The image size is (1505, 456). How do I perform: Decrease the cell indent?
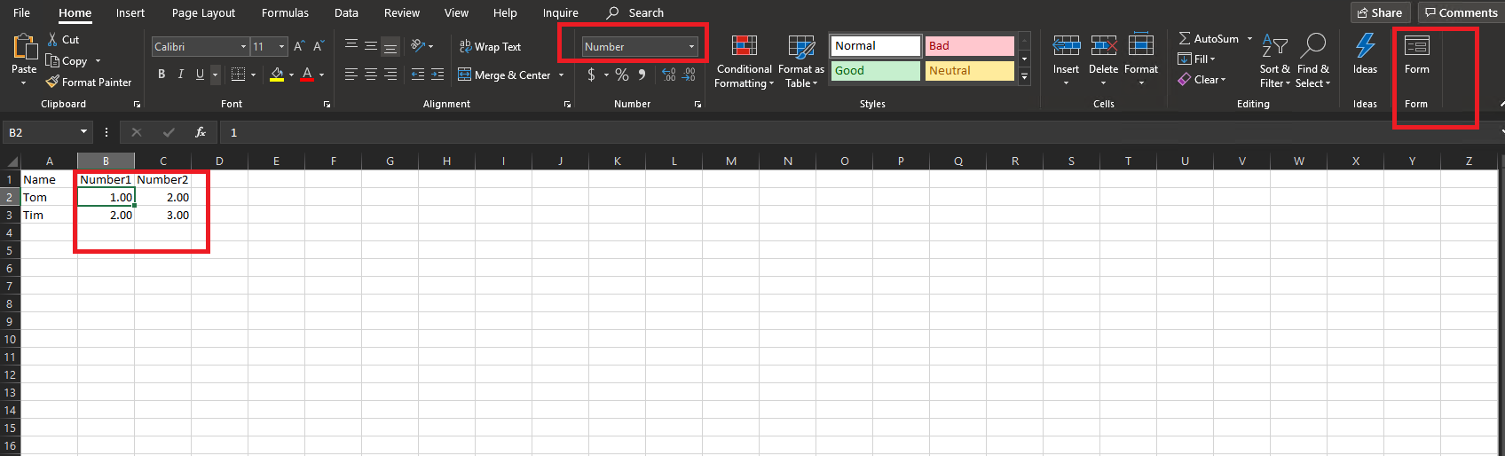(x=418, y=75)
